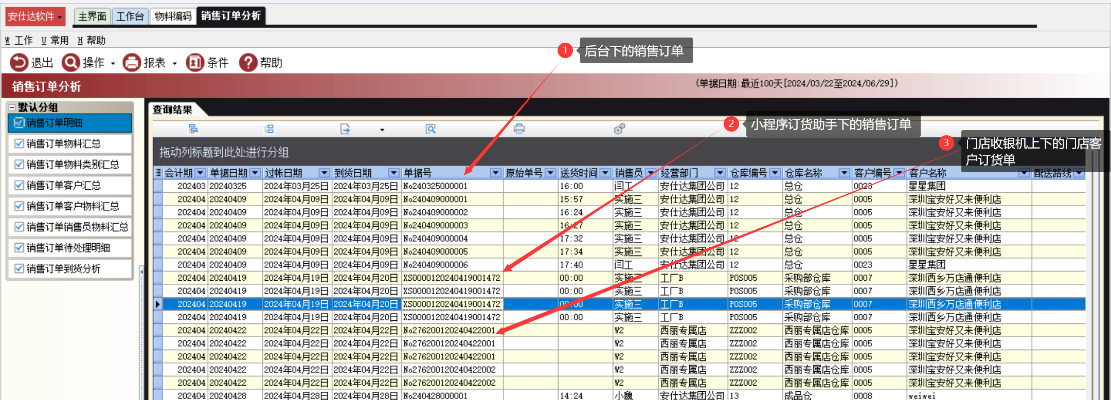Toggle 销售订单物料汇总 checkbox
The image size is (1111, 400).
click(x=19, y=143)
